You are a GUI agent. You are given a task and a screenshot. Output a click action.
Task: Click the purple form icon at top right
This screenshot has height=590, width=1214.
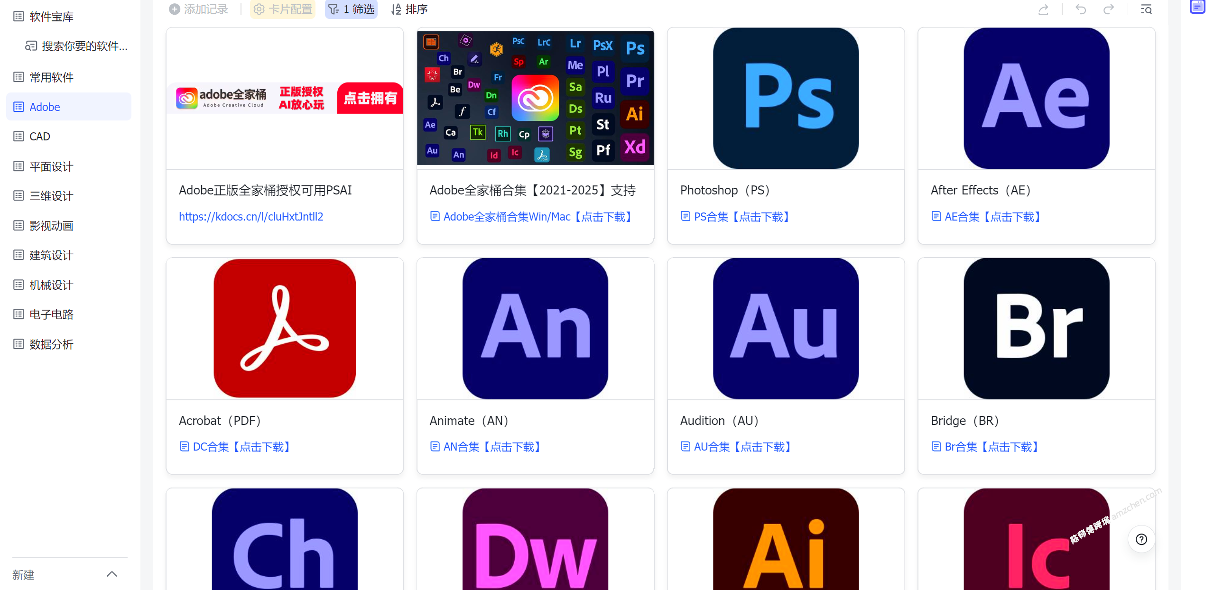[x=1197, y=6]
